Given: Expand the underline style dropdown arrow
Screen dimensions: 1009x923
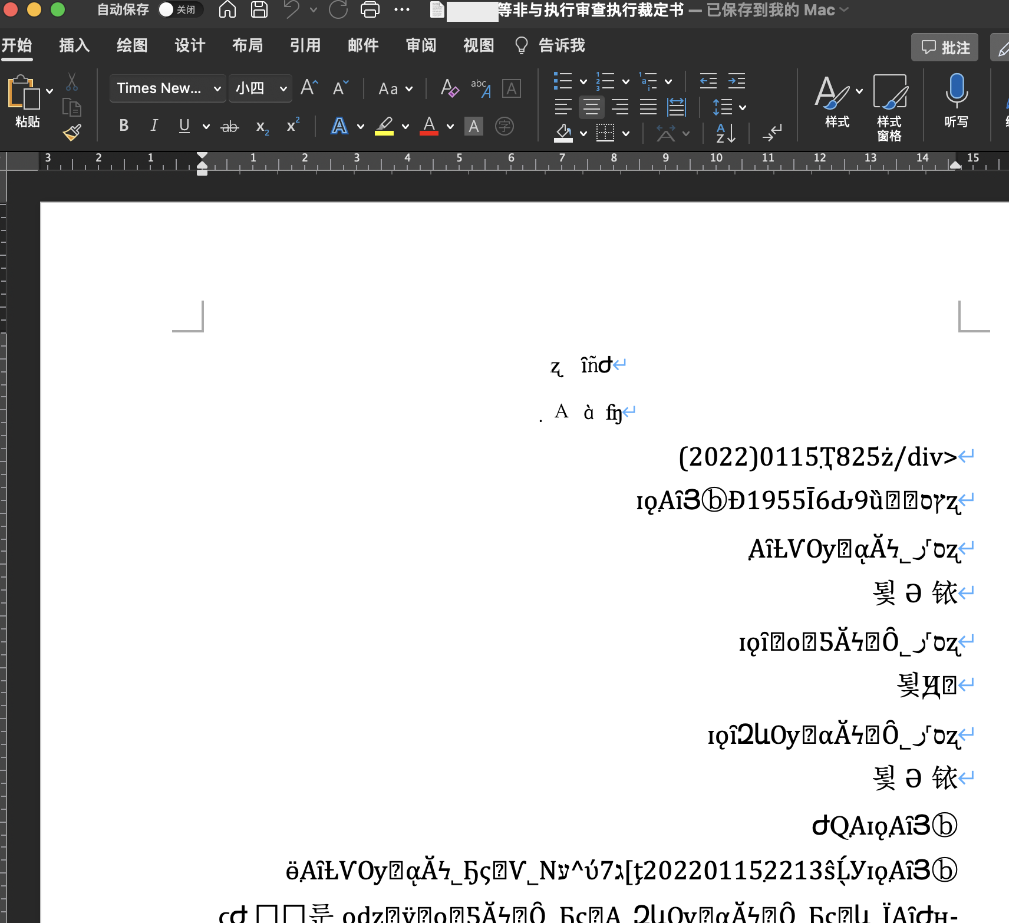Looking at the screenshot, I should coord(206,126).
